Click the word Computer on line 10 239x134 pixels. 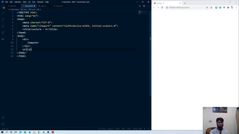tap(33, 43)
